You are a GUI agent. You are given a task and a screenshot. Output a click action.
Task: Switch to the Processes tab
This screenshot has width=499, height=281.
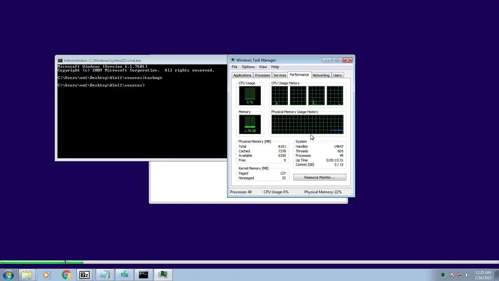262,75
